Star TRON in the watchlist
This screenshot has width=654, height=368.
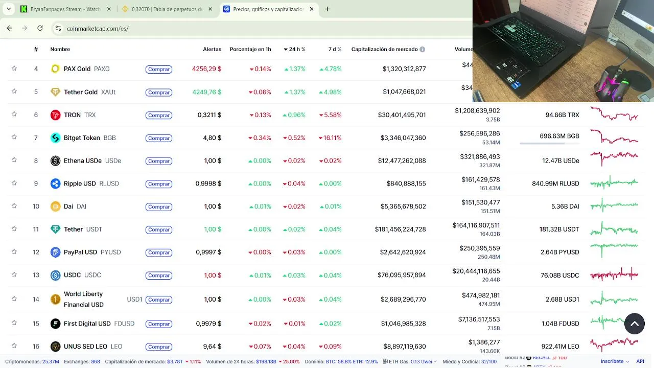pyautogui.click(x=14, y=114)
